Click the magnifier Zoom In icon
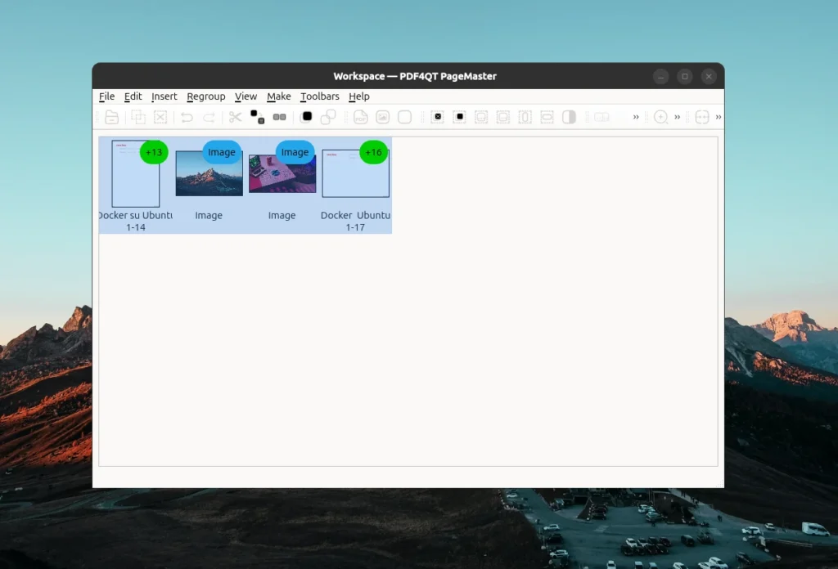838x569 pixels. coord(660,117)
